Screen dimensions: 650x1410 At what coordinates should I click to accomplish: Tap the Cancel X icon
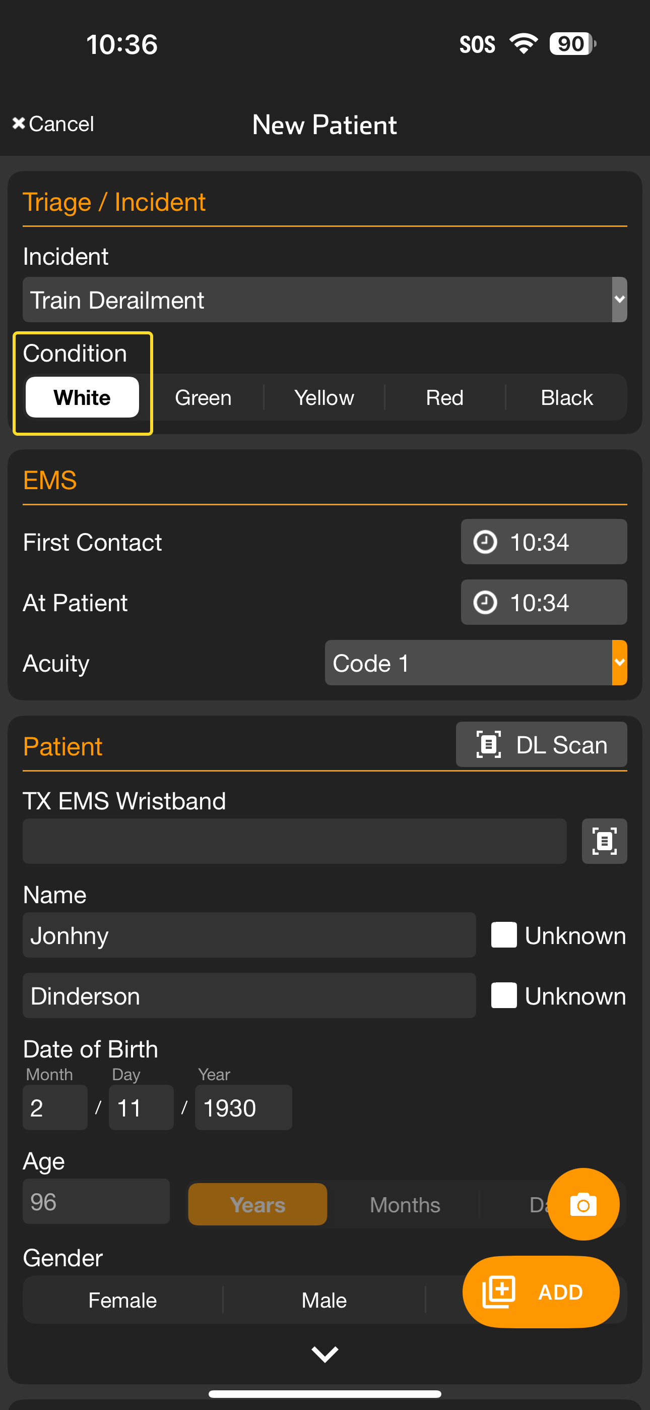(19, 124)
